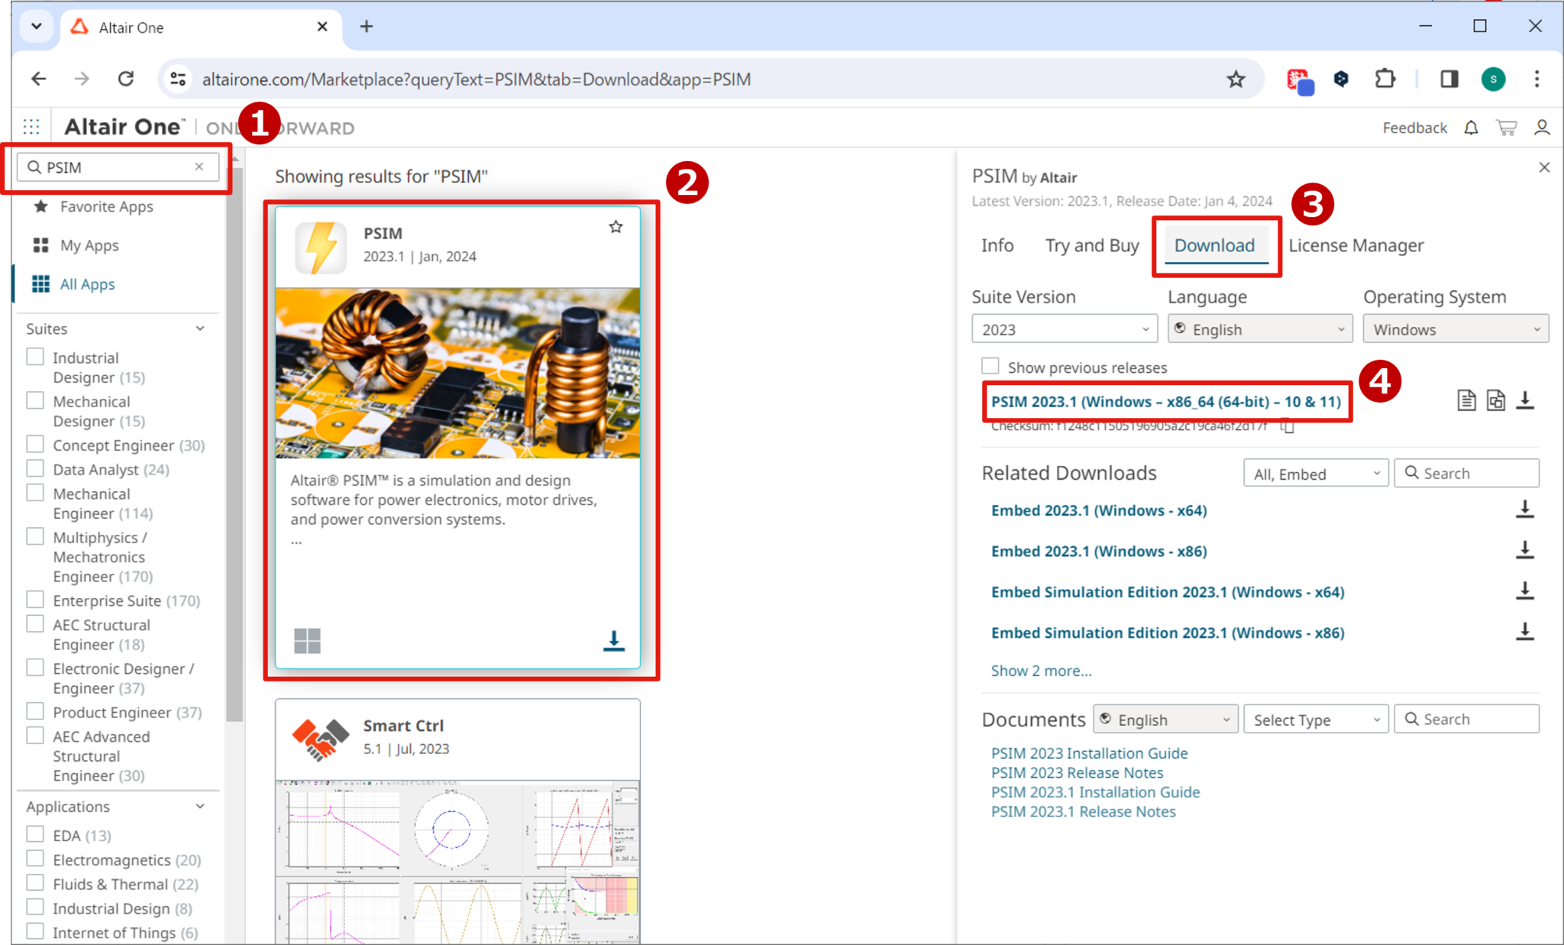Open the user profile icon
Screen dimensions: 1564x945
(x=1542, y=128)
